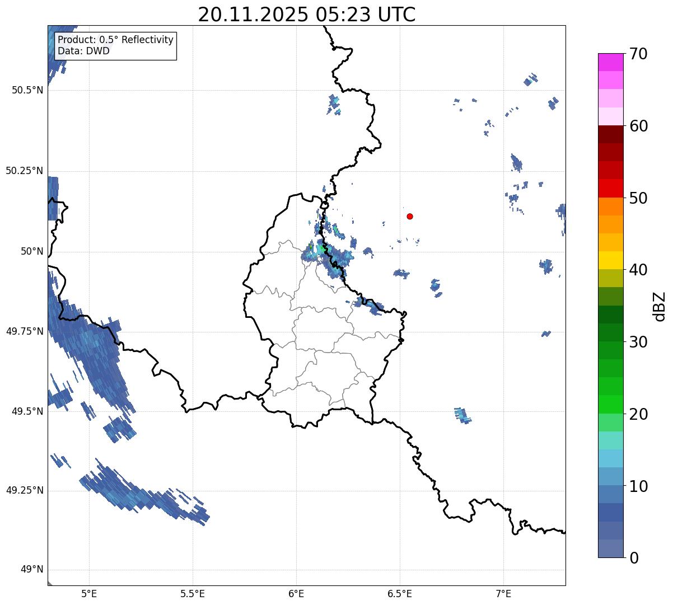This screenshot has height=605, width=673.
Task: Click the small radar echo near 49.5°N 6.8°E
Action: click(462, 415)
